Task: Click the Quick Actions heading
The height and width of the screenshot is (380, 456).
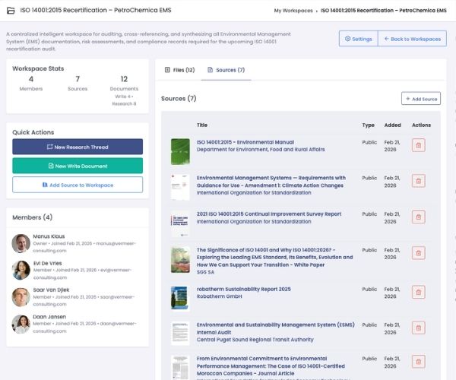Action: click(x=33, y=132)
